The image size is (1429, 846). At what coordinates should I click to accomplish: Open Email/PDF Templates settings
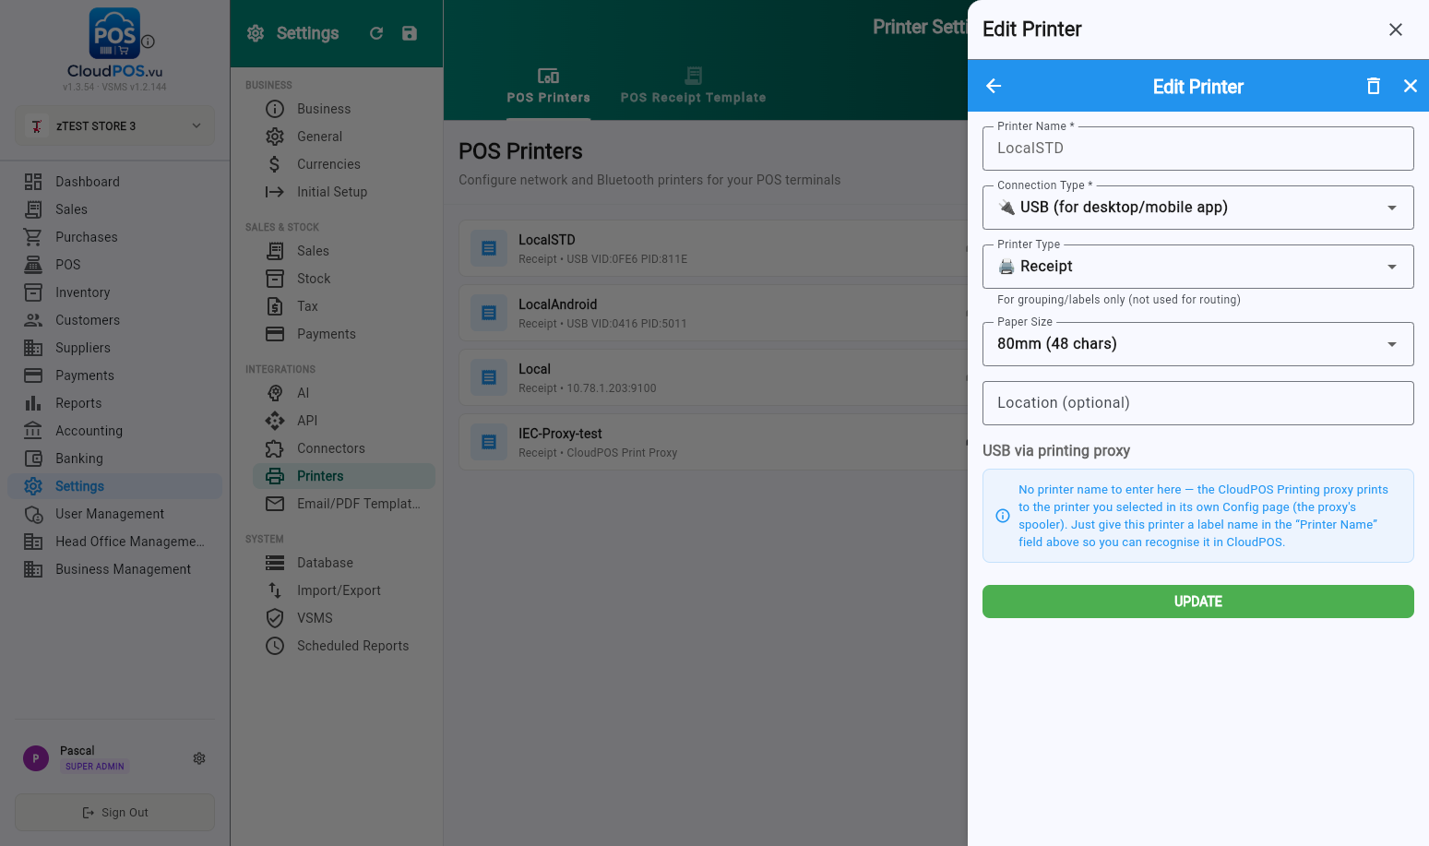point(343,504)
